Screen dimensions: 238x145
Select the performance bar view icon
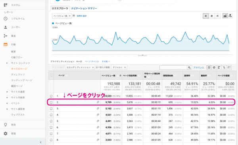point(219,68)
